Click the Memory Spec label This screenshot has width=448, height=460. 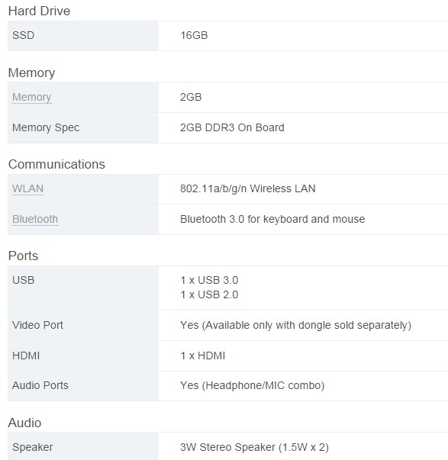pos(46,127)
